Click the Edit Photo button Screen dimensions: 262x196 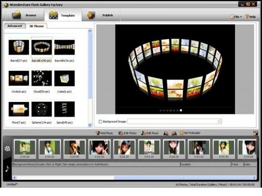tap(127, 133)
